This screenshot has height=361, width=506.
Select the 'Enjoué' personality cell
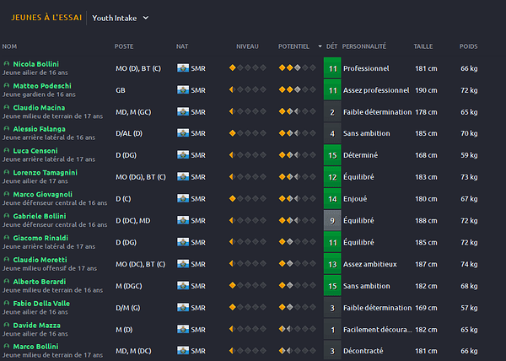tap(355, 199)
